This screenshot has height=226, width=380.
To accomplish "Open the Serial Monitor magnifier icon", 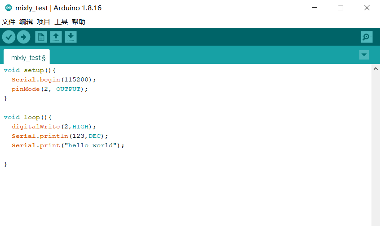I will click(x=367, y=37).
